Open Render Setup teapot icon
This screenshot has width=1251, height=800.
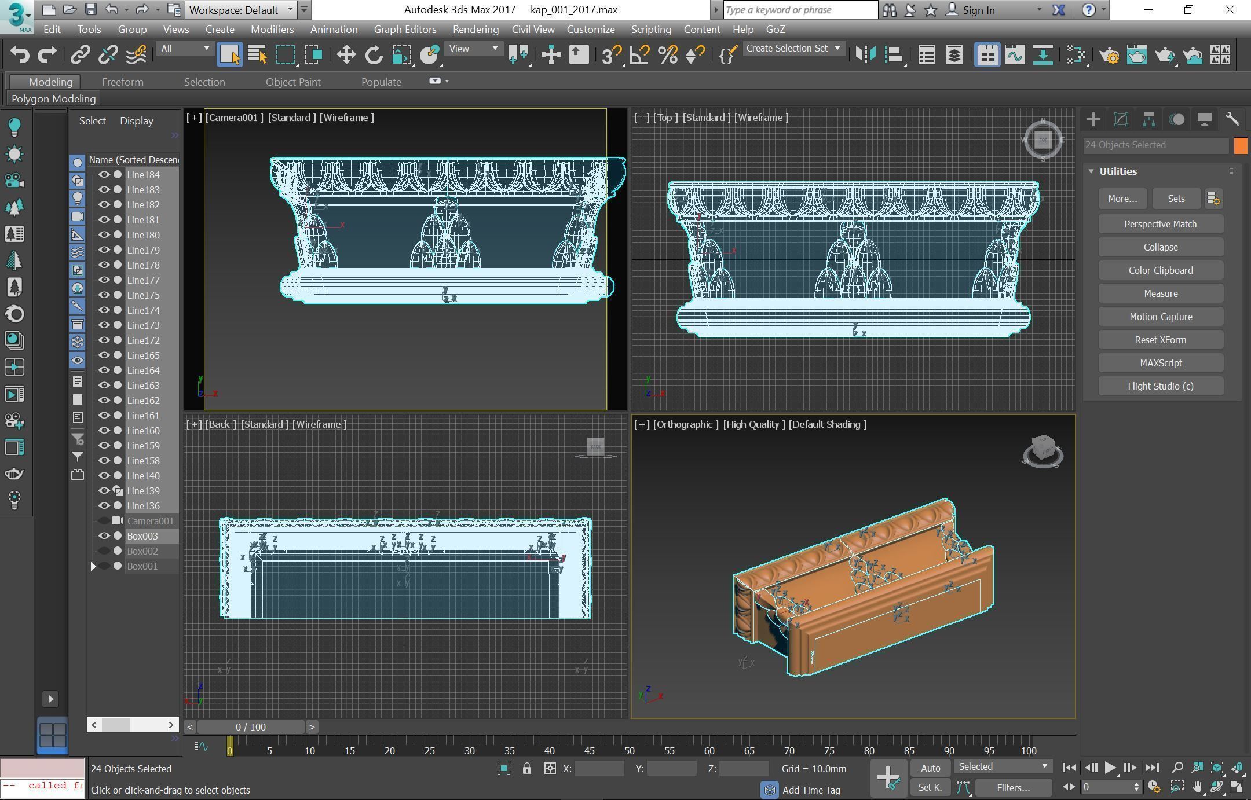point(1109,55)
